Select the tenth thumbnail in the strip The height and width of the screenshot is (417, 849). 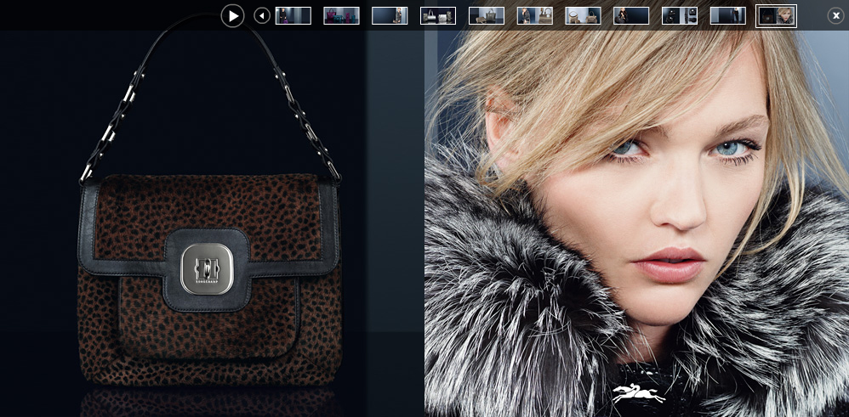point(728,15)
